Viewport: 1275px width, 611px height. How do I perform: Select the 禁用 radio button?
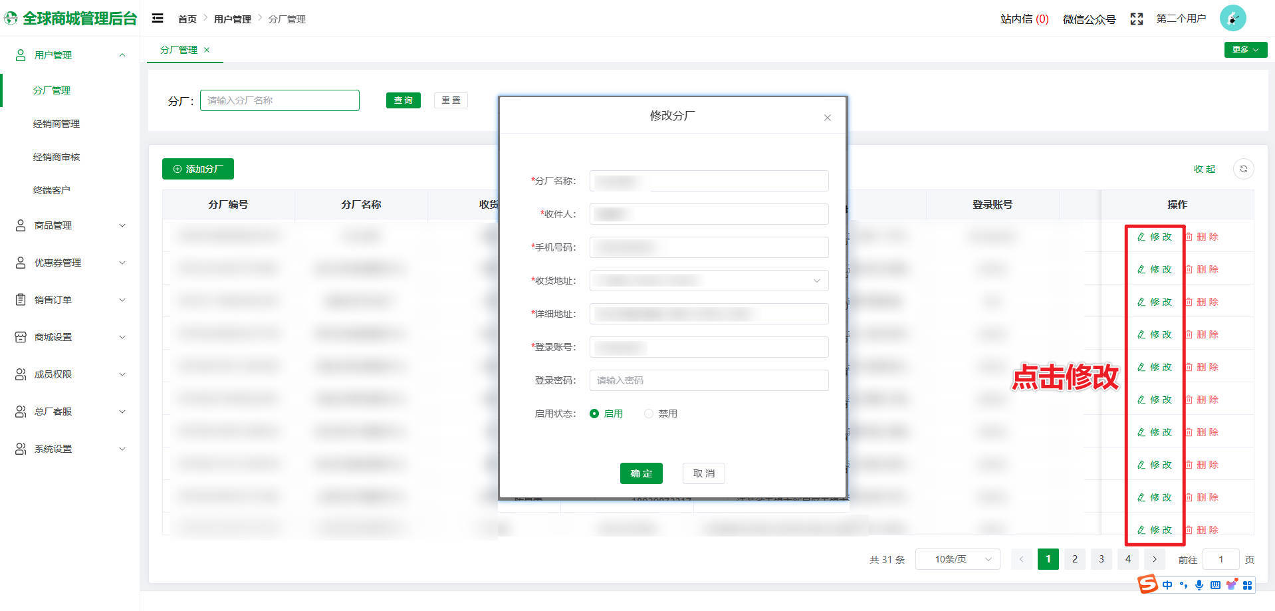point(649,414)
